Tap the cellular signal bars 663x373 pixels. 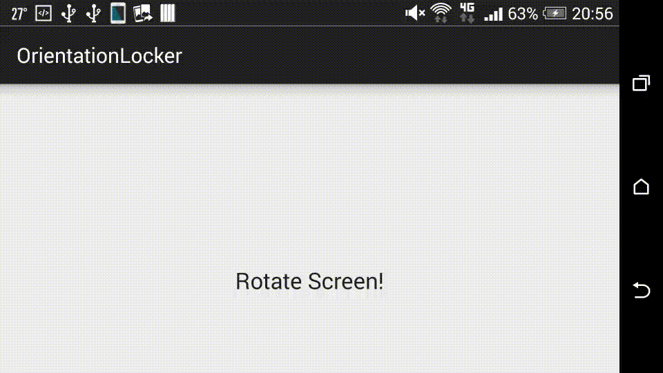(493, 15)
